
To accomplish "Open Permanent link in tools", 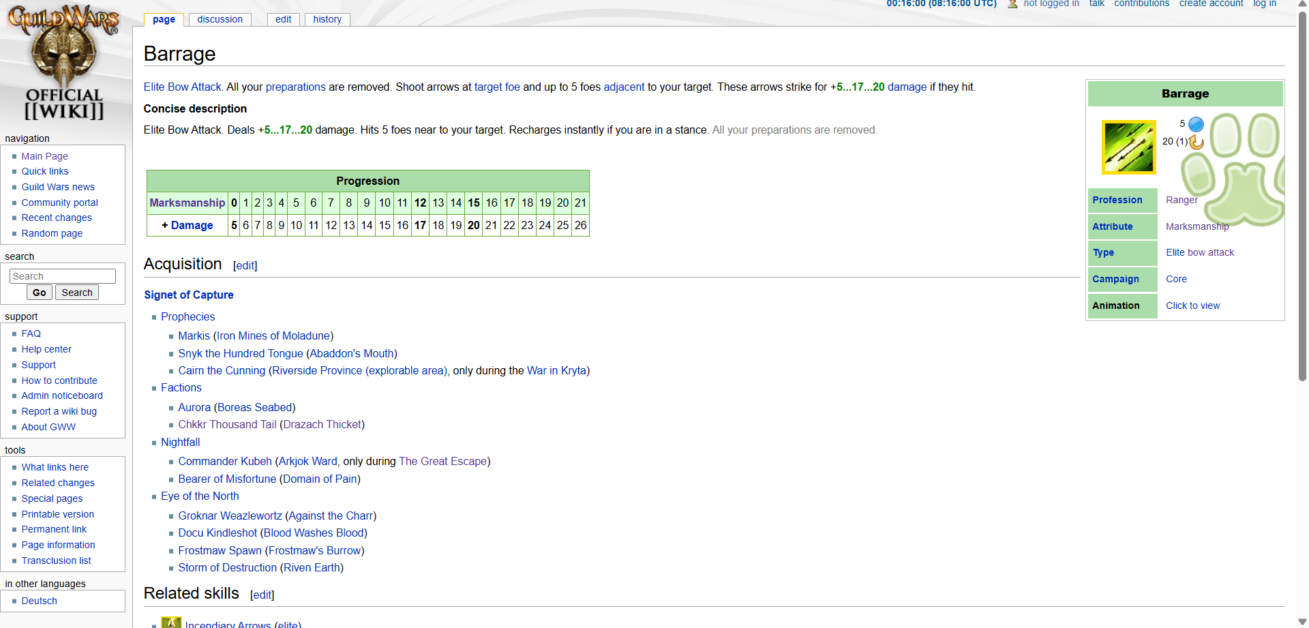I will coord(54,529).
